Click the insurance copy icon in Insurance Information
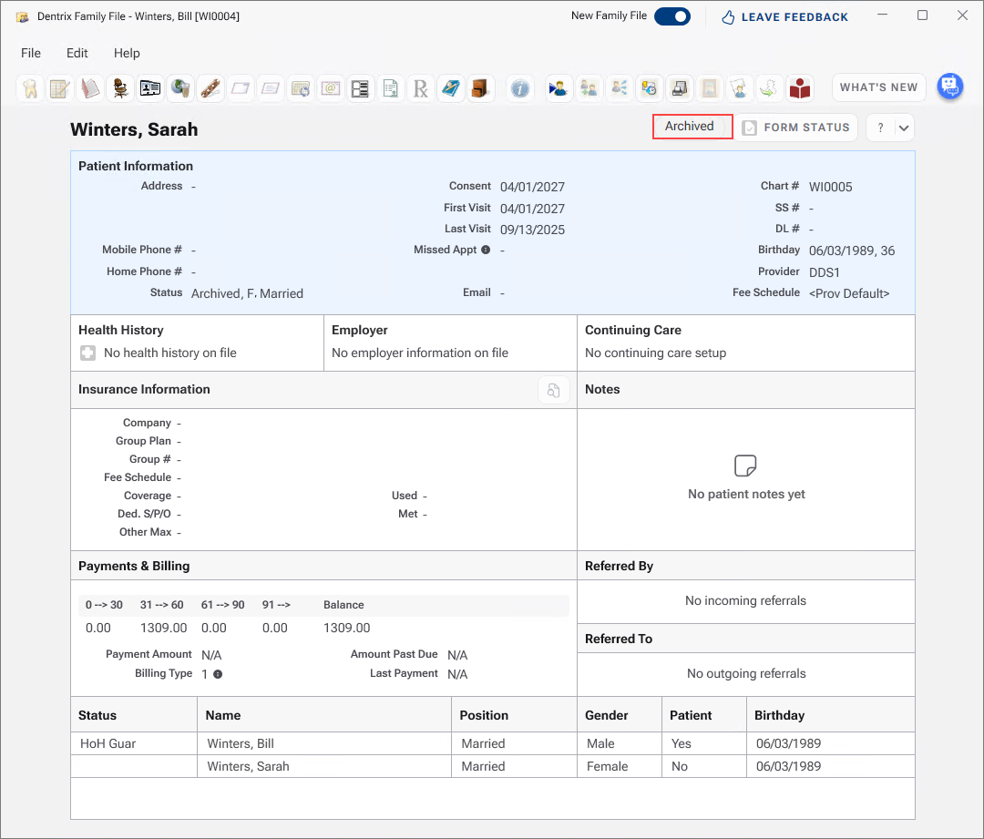This screenshot has width=984, height=839. [x=554, y=390]
